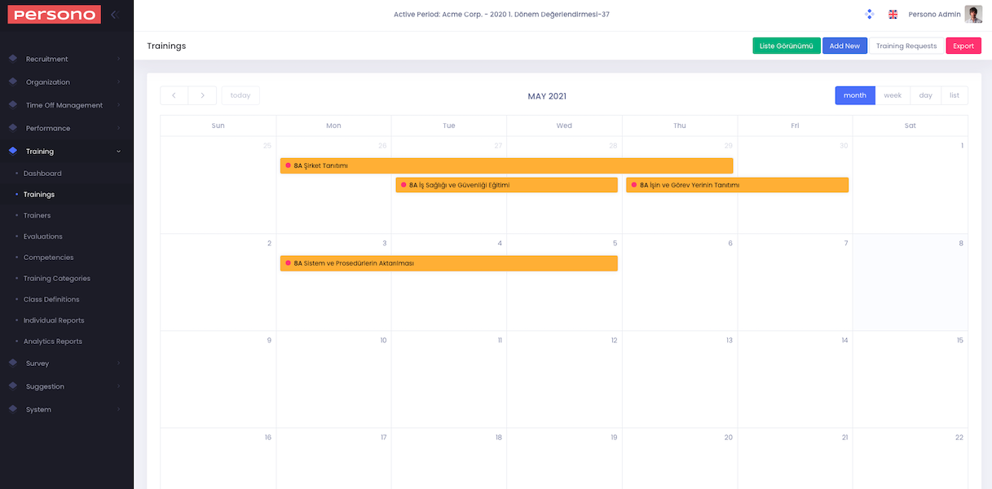Viewport: 992px width, 489px height.
Task: Select day number 9 in the calendar
Action: point(269,340)
